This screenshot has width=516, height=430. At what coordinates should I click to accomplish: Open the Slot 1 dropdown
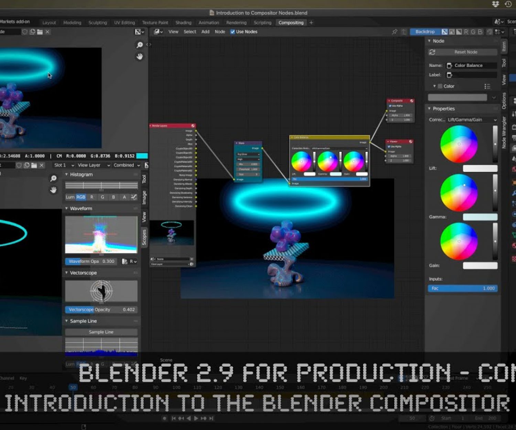coord(64,165)
